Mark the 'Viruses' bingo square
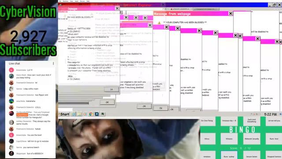Image resolution: width=282 pixels, height=159 pixels. pyautogui.click(x=229, y=139)
